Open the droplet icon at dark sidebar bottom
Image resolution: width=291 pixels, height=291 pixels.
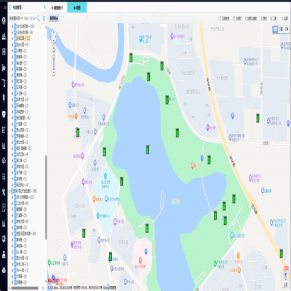pos(4,270)
